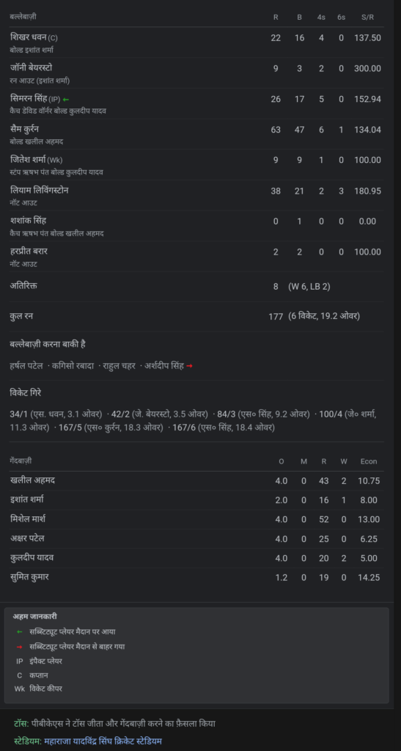Click Wk wicket keeper legend symbol
Screen dimensions: 401x751
tap(20, 689)
